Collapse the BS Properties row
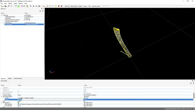Viewport: 195px width, 110px height. 2,103
